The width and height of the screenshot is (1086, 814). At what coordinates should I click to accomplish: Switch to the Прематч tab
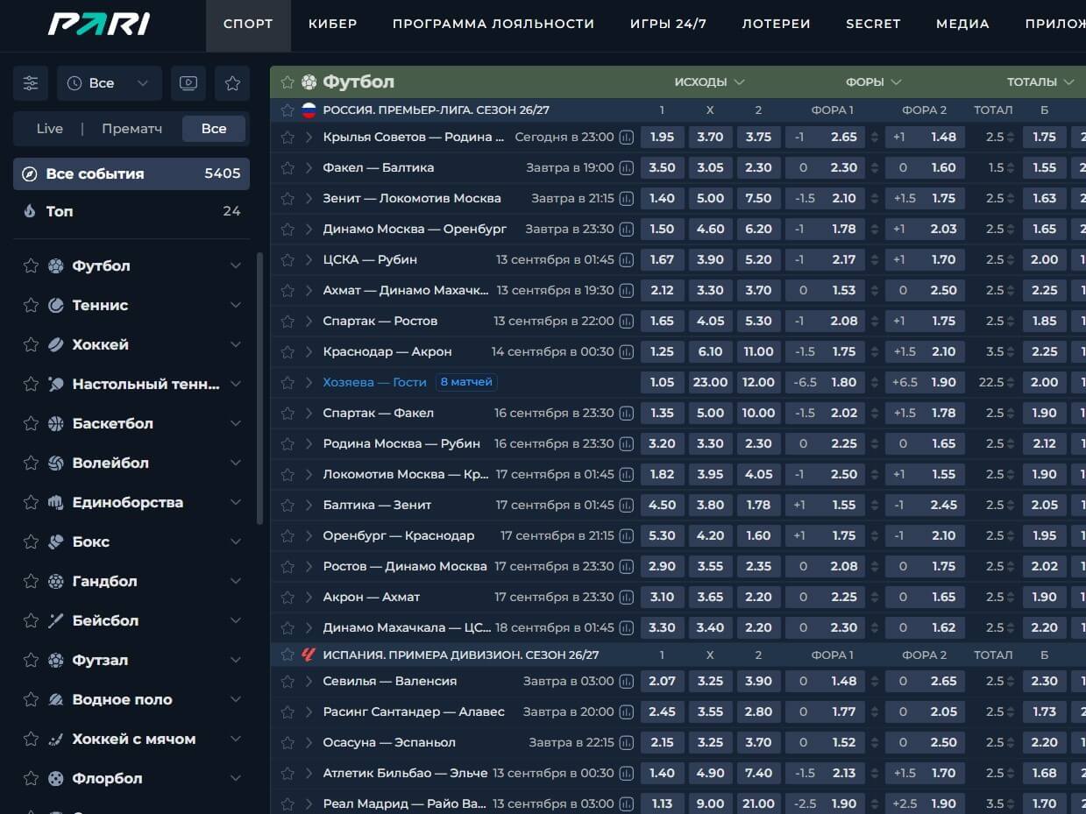click(132, 129)
